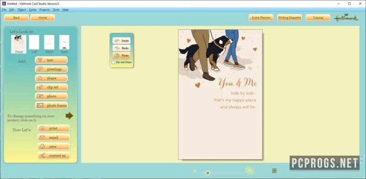Image resolution: width=366 pixels, height=179 pixels.
Task: Click the document icon on save
Action: click(42, 146)
